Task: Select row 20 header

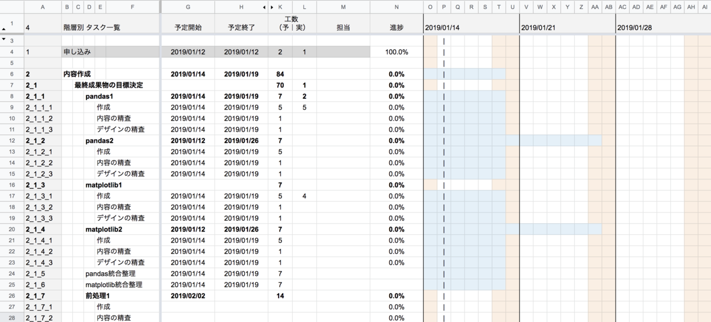Action: tap(12, 229)
